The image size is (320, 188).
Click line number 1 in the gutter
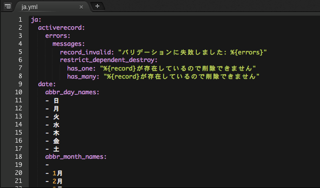click(20, 20)
